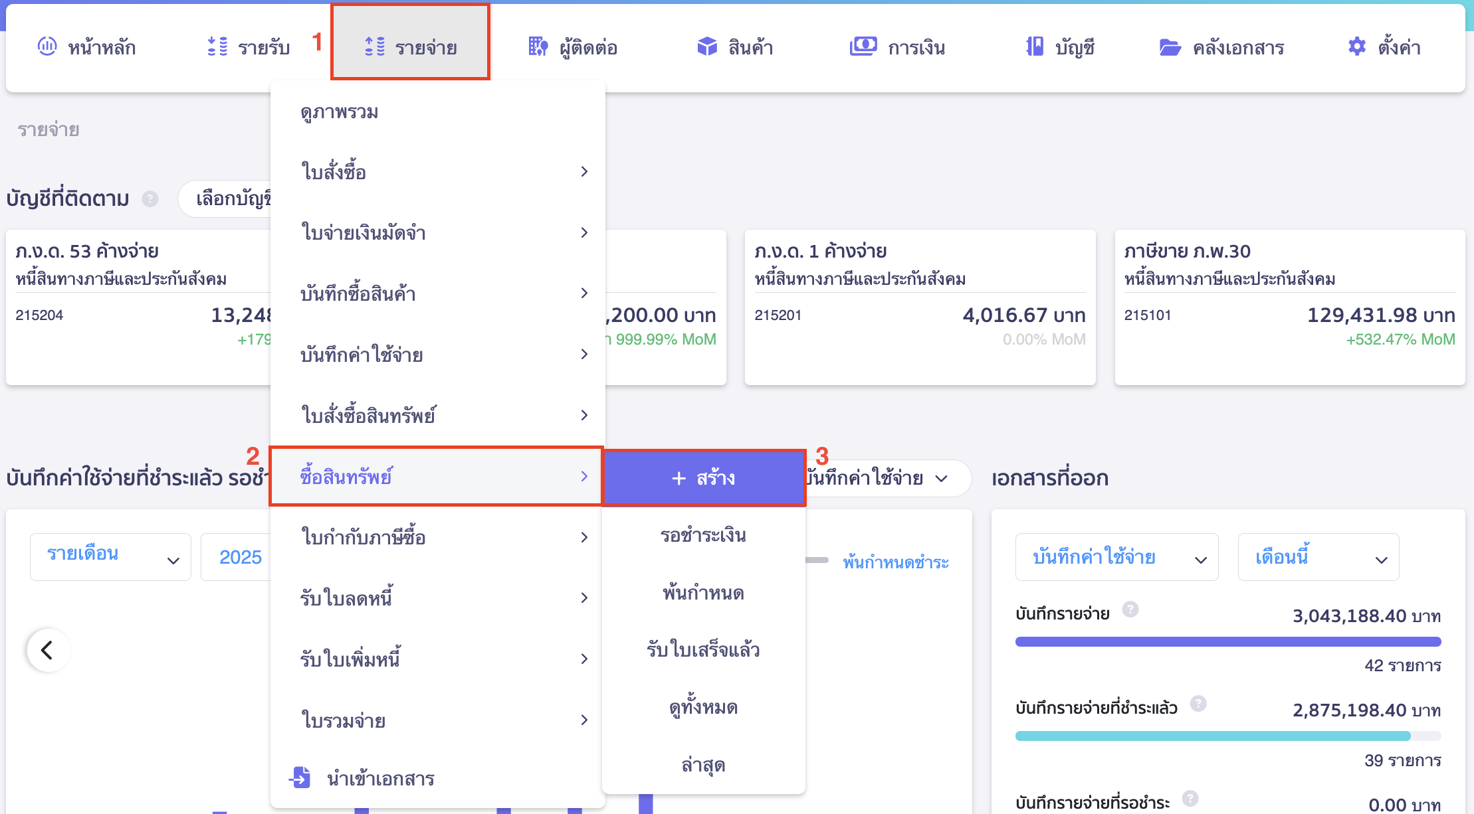Choose ดูทั้งหมด in the submenu

click(704, 707)
